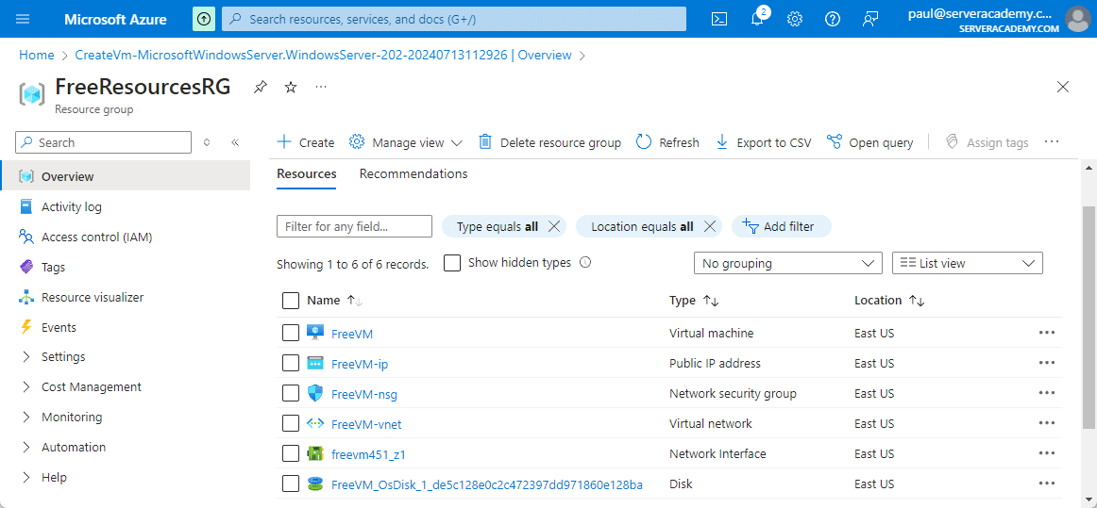Click the Filter for any field box
The height and width of the screenshot is (508, 1097).
click(355, 226)
